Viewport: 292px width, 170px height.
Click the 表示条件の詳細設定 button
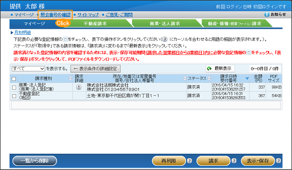[x=96, y=69]
